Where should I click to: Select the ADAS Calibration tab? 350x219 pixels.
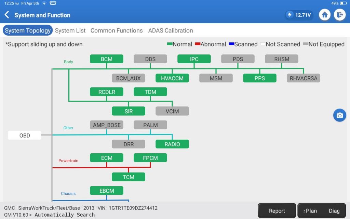(x=171, y=30)
